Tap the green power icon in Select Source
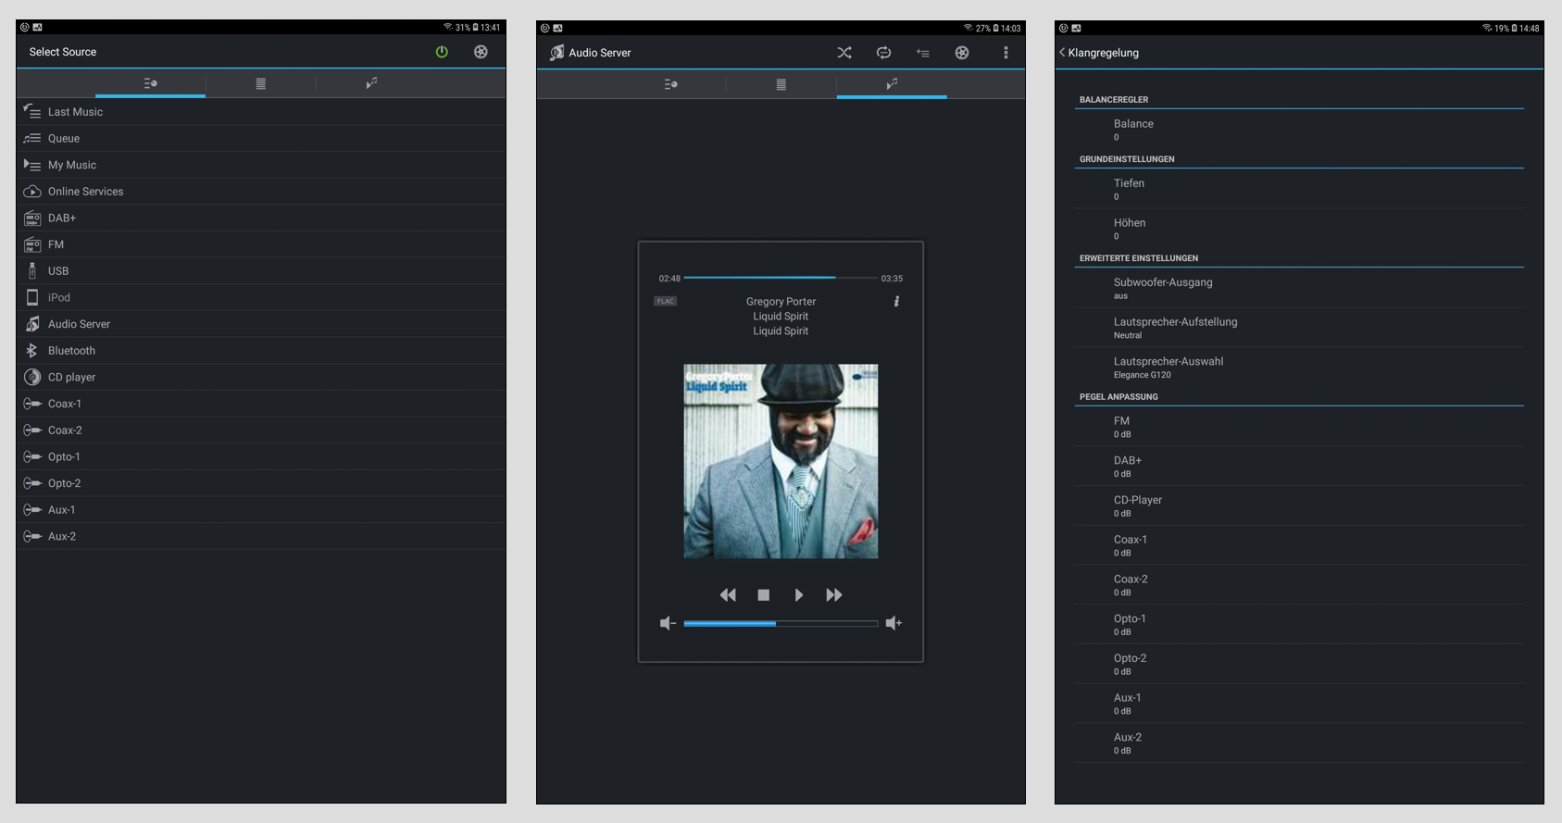 coord(442,52)
